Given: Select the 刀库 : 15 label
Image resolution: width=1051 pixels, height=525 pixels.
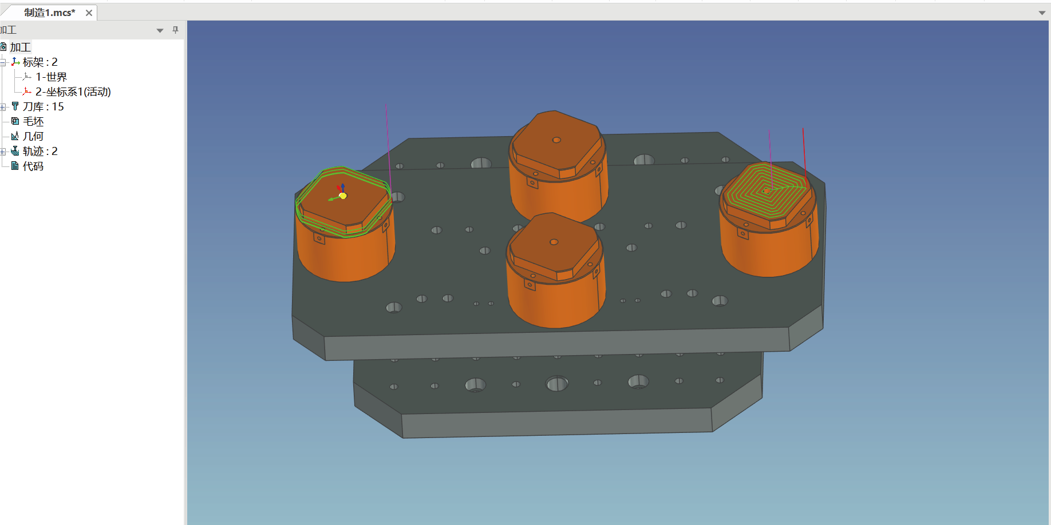Looking at the screenshot, I should pos(44,106).
